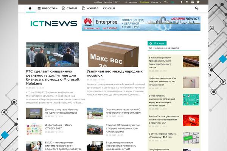Open Более половины медицинских организаций article
The width and height of the screenshot is (227, 151).
[162, 100]
